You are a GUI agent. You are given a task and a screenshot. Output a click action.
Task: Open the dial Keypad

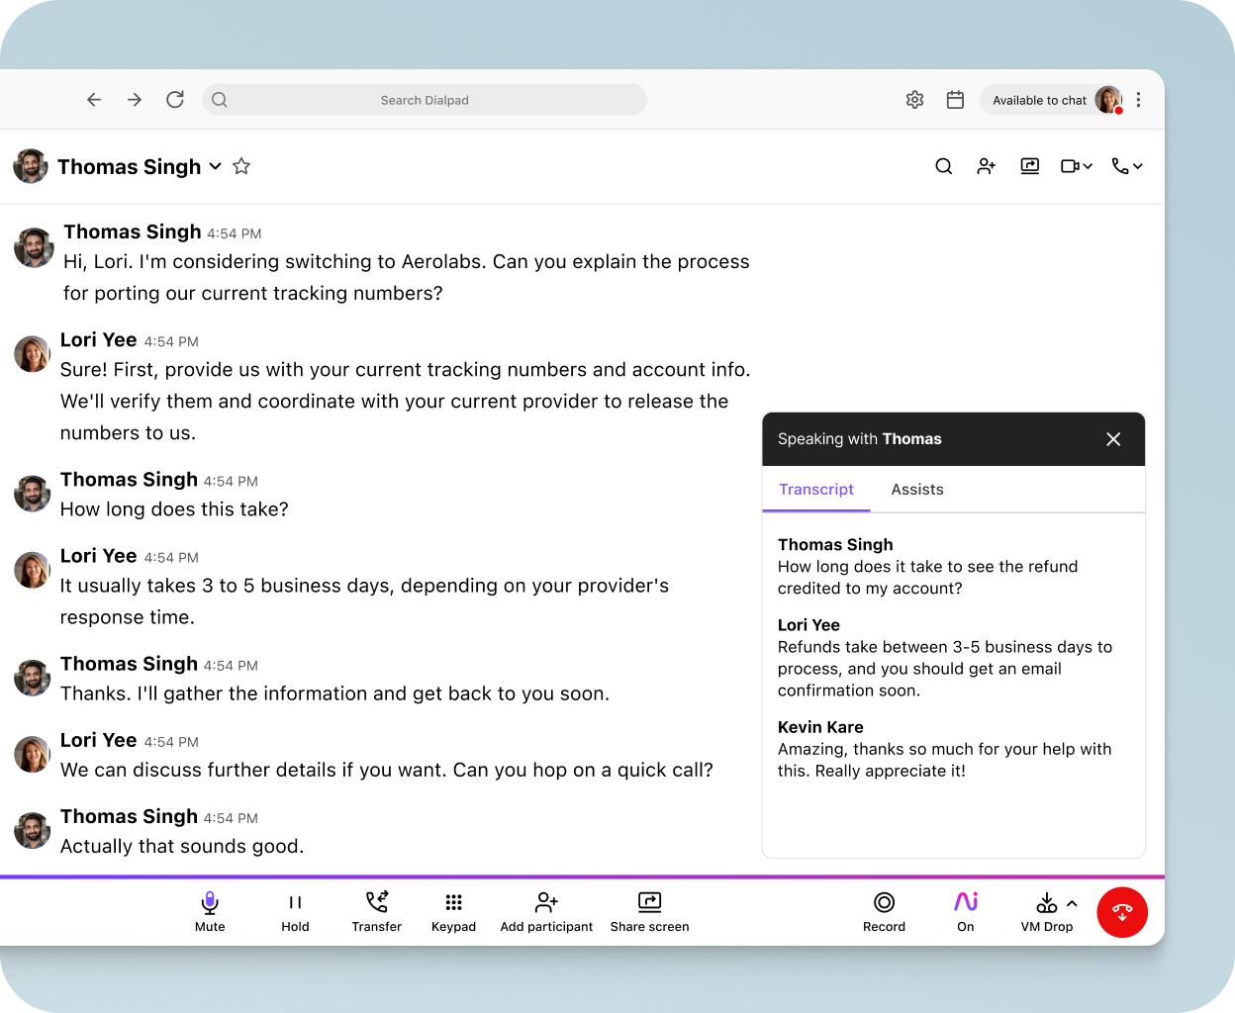pos(453,910)
